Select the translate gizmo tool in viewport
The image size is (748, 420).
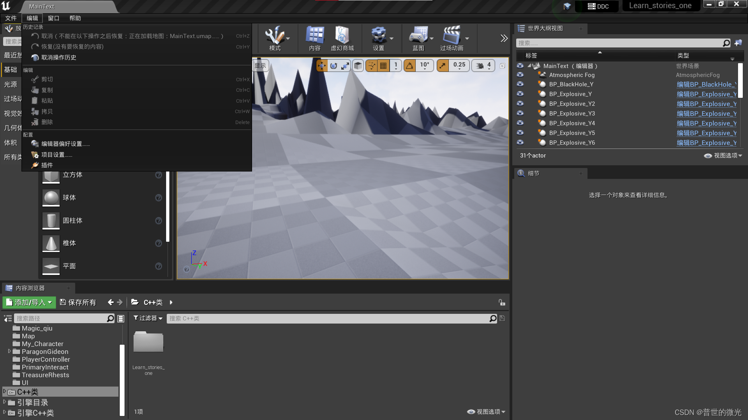click(322, 66)
